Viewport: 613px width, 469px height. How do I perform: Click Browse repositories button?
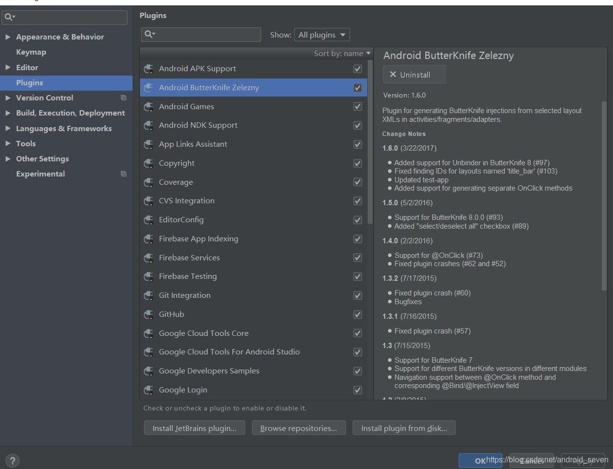pos(298,428)
